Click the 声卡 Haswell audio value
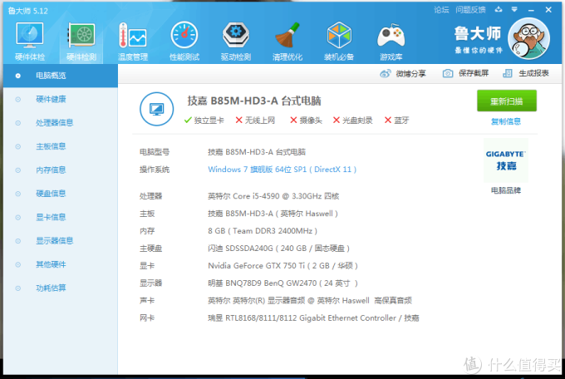565x379 pixels. [310, 301]
